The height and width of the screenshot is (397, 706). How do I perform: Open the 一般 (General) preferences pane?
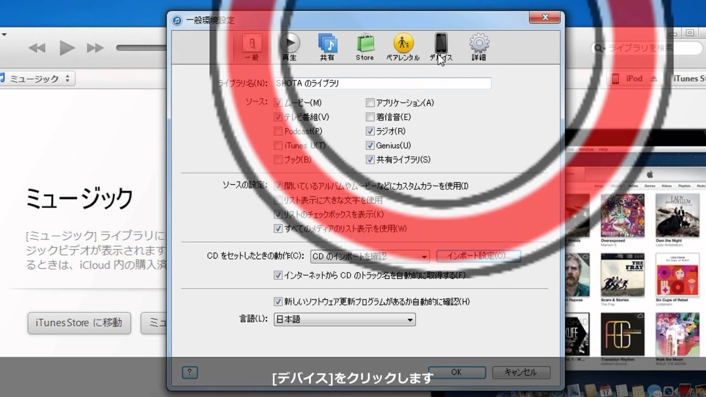click(252, 47)
